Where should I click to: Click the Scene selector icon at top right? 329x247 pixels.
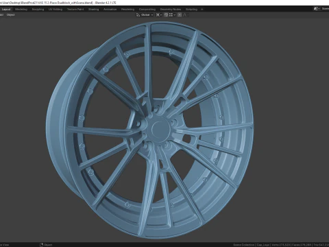316,9
